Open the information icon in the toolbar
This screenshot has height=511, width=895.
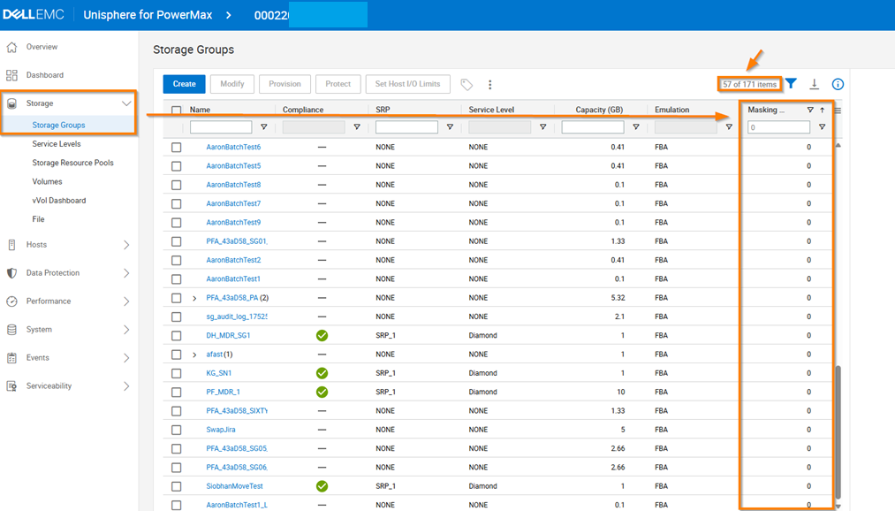[838, 84]
